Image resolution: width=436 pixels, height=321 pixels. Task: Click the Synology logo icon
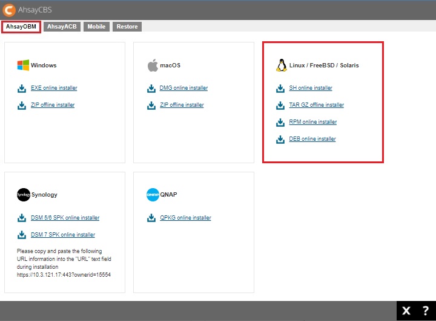(23, 195)
